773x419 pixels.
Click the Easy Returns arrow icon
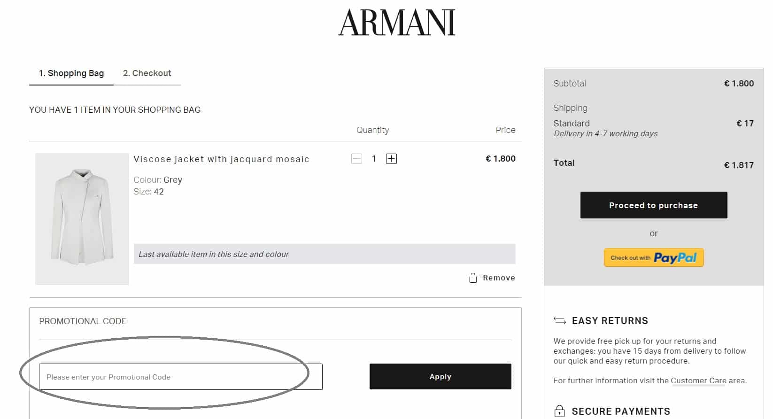[559, 320]
